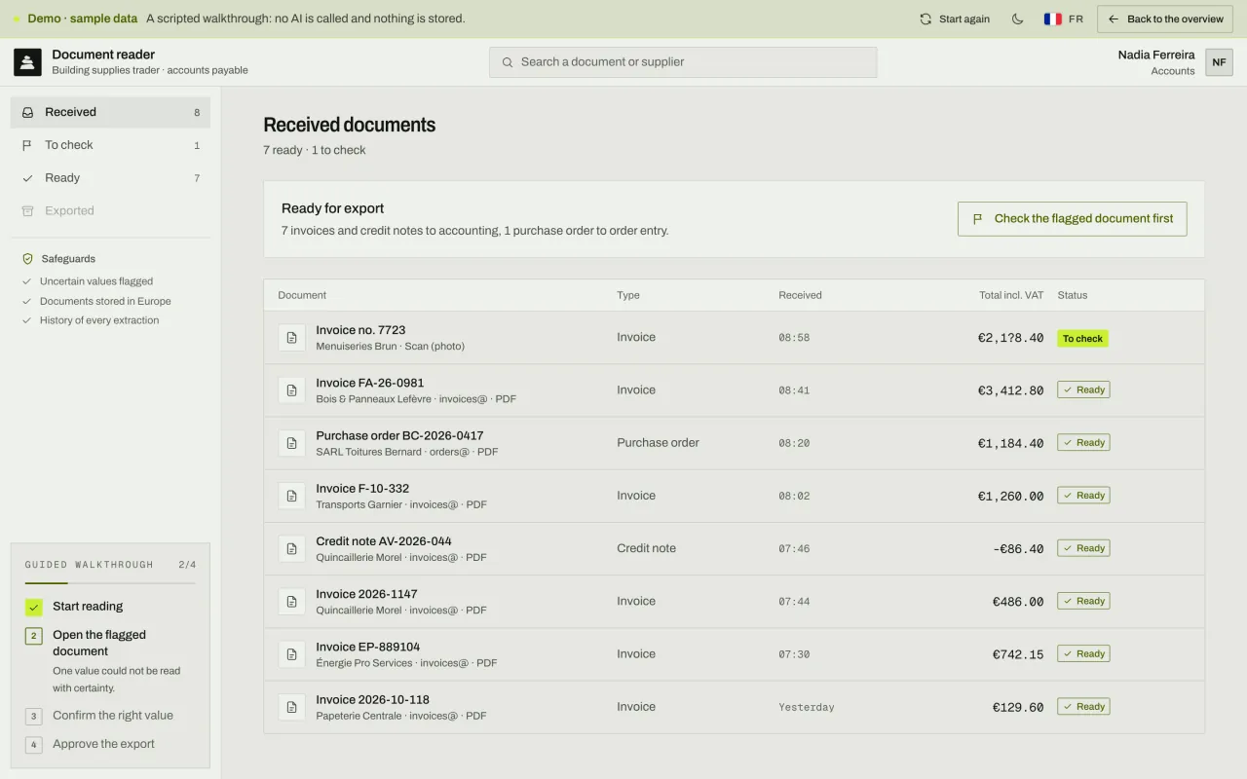Click the -€86.40 credit note amount
The image size is (1247, 779).
[1018, 549]
